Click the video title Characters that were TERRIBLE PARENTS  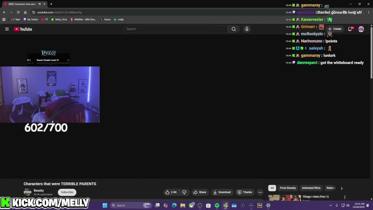[60, 184]
